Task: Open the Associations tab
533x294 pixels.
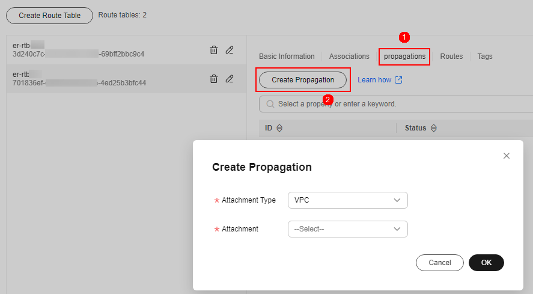Action: 349,57
